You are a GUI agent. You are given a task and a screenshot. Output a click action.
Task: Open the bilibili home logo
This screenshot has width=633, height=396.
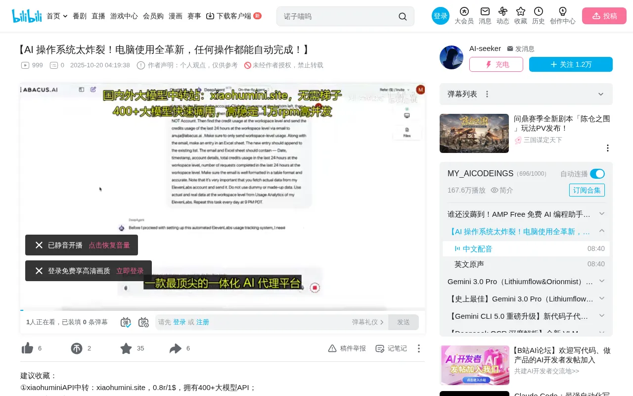(27, 16)
